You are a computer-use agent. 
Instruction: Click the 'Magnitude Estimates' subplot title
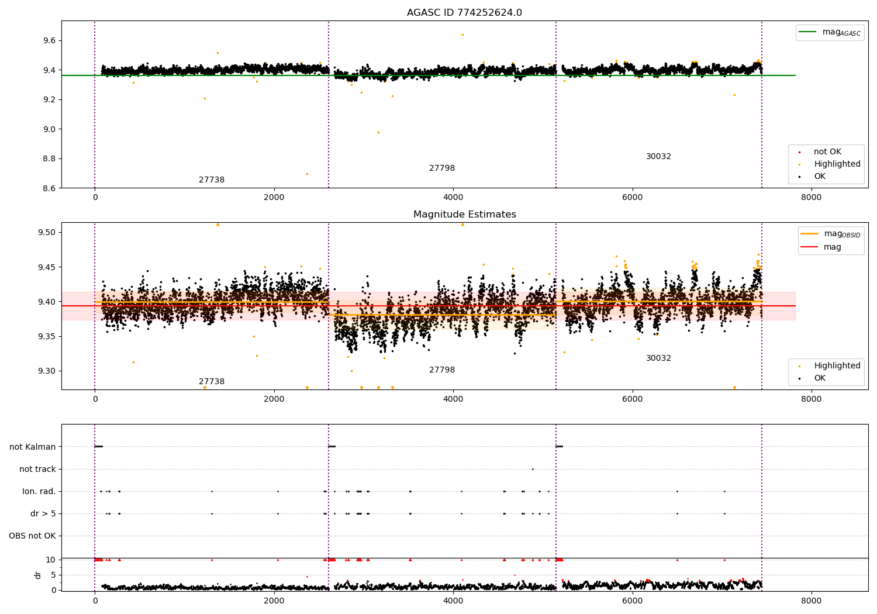464,215
